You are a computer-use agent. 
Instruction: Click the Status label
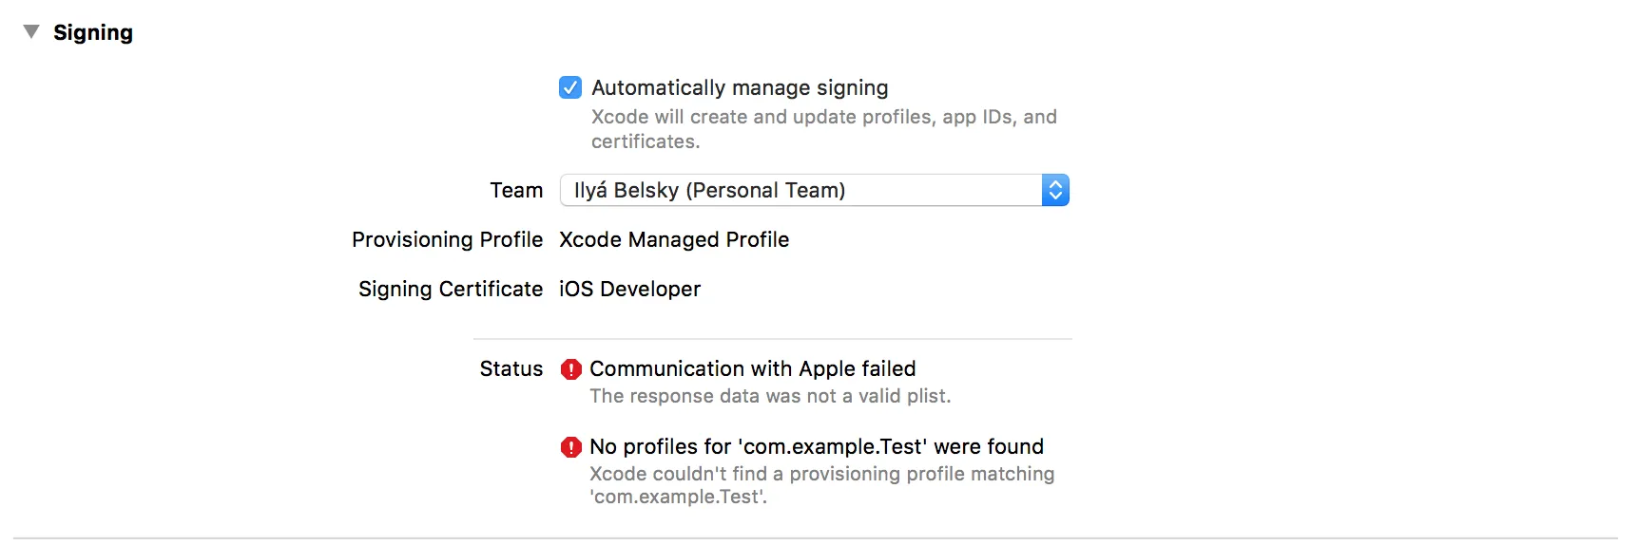[x=511, y=368]
